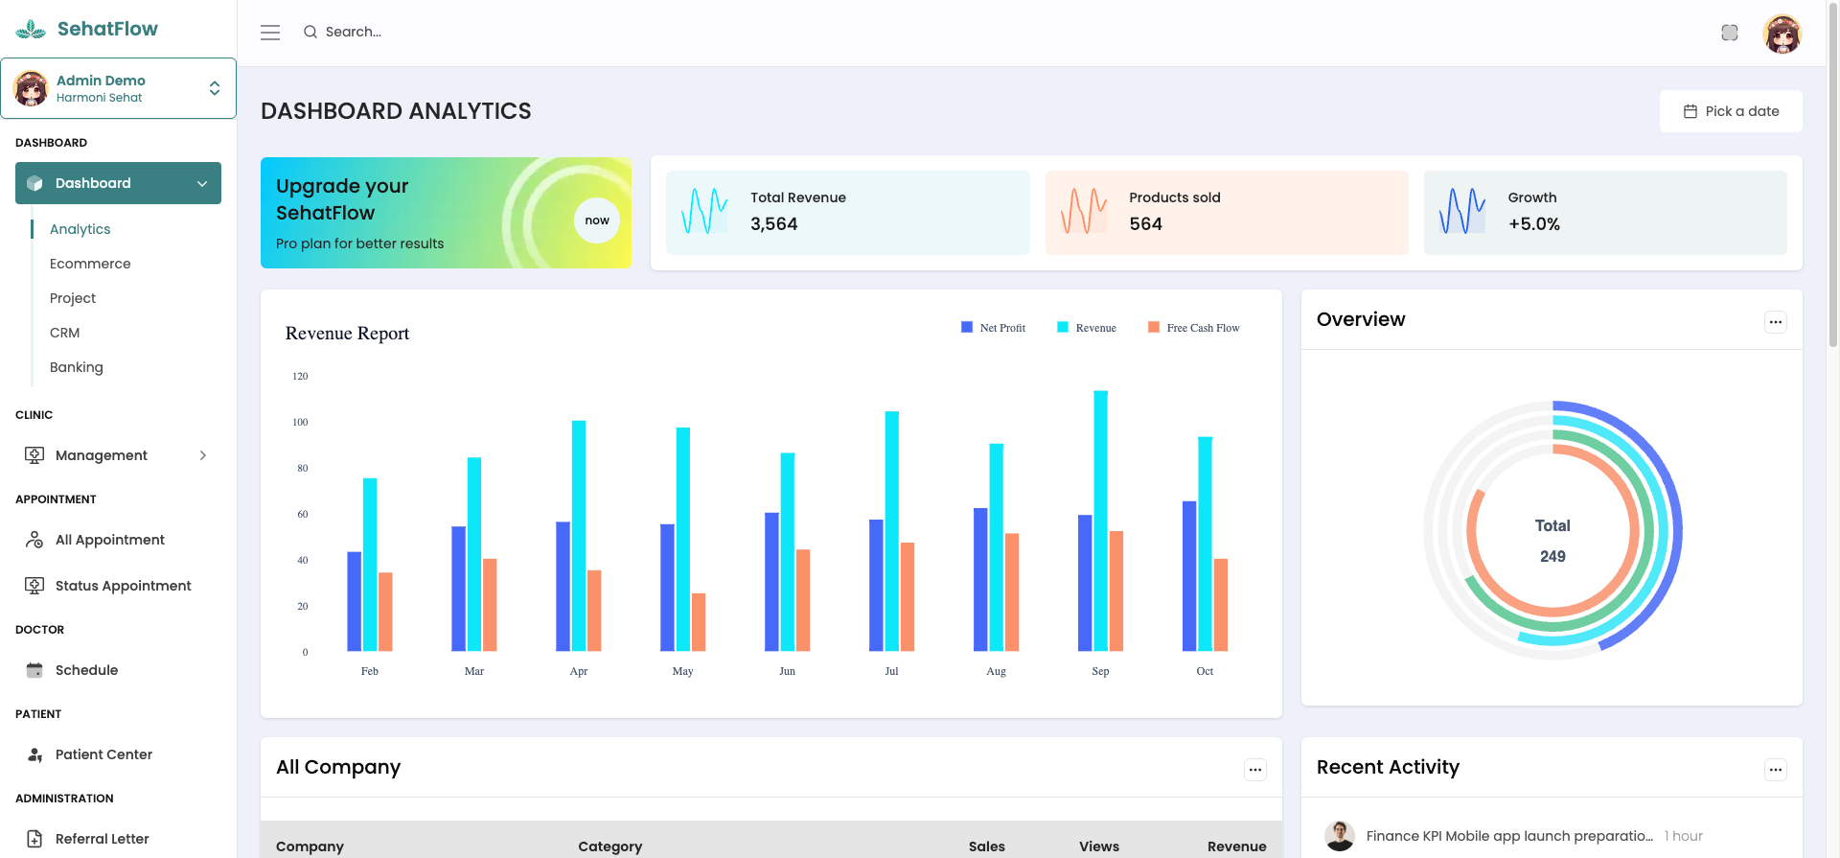This screenshot has width=1840, height=858.
Task: Sort by the Category column header
Action: [x=610, y=846]
